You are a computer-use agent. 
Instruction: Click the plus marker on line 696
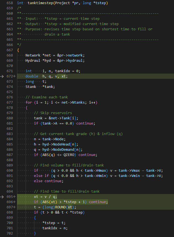point(15,202)
